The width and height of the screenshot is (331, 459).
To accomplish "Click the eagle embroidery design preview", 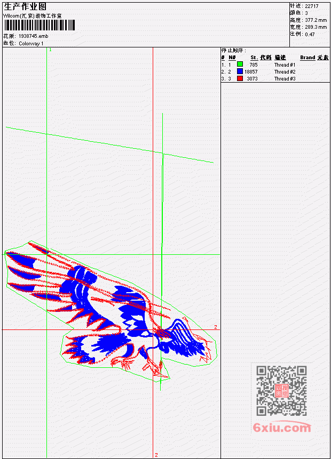I will [x=112, y=312].
